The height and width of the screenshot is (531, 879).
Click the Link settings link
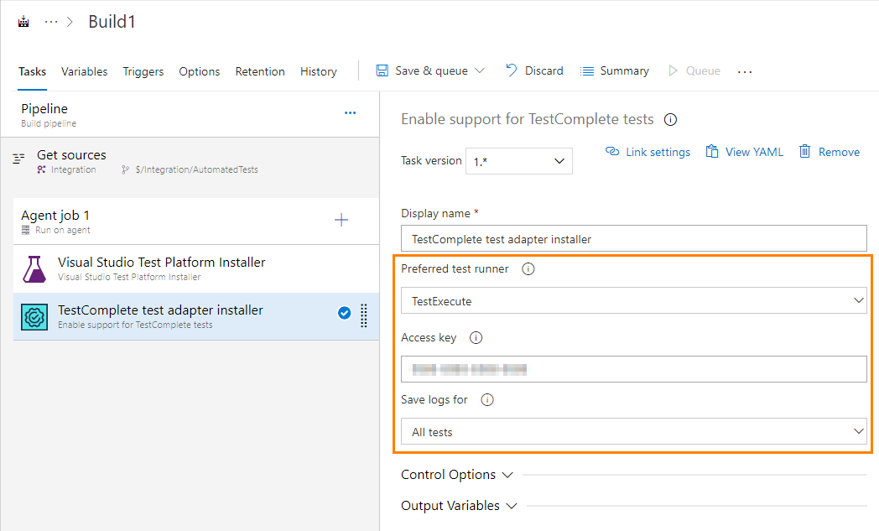tap(648, 152)
